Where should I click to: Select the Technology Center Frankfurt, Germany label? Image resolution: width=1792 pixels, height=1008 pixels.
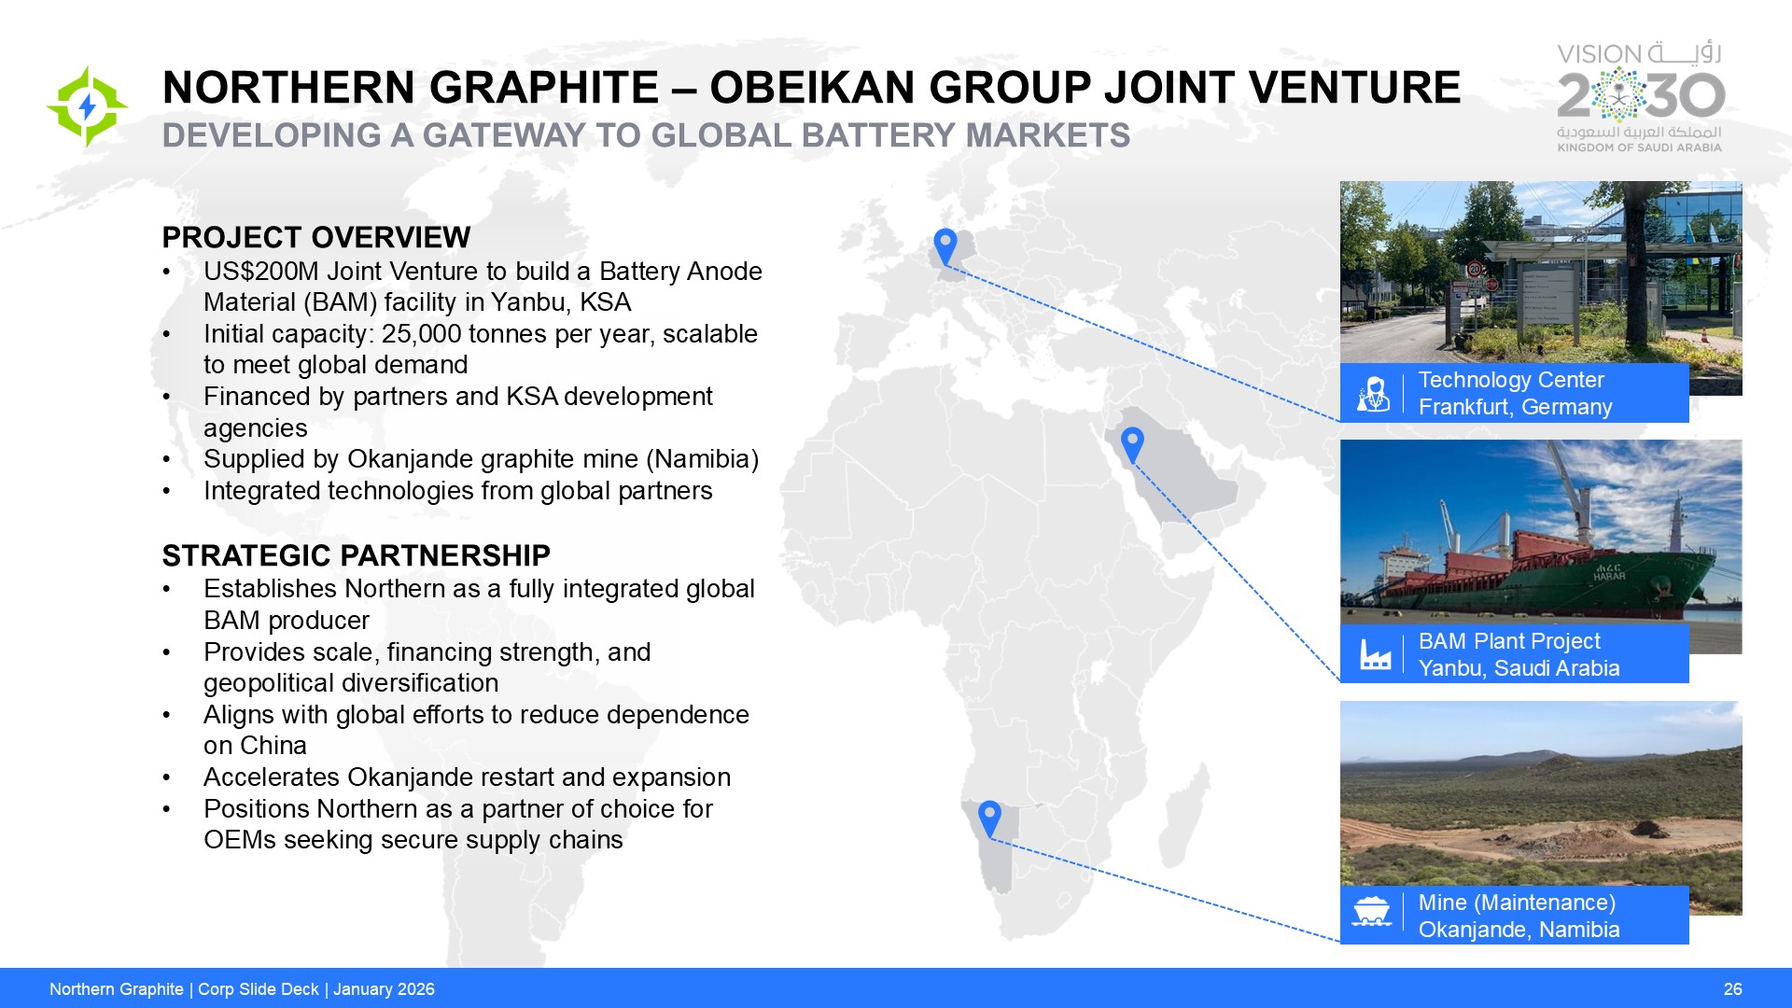tap(1515, 393)
